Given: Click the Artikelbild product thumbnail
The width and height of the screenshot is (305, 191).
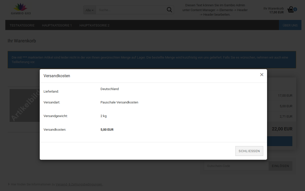Looking at the screenshot, I should click(25, 105).
